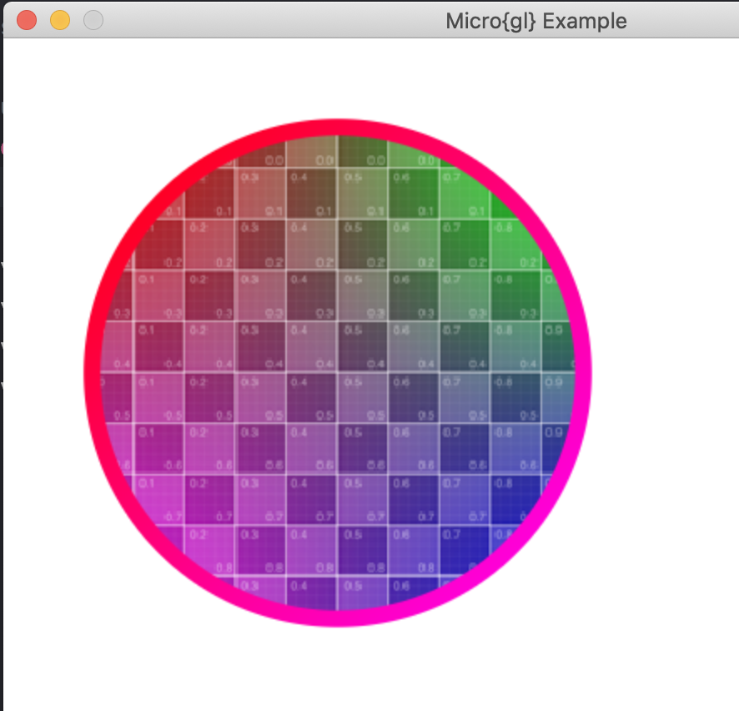Click grid cell in column 0.8, row 0.4
Image resolution: width=739 pixels, height=711 pixels.
[x=515, y=346]
